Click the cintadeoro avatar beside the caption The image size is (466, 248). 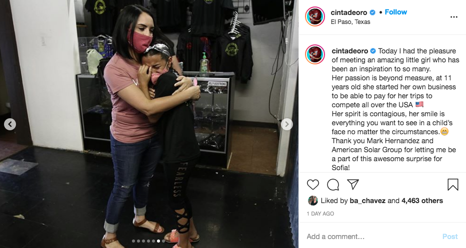(314, 54)
